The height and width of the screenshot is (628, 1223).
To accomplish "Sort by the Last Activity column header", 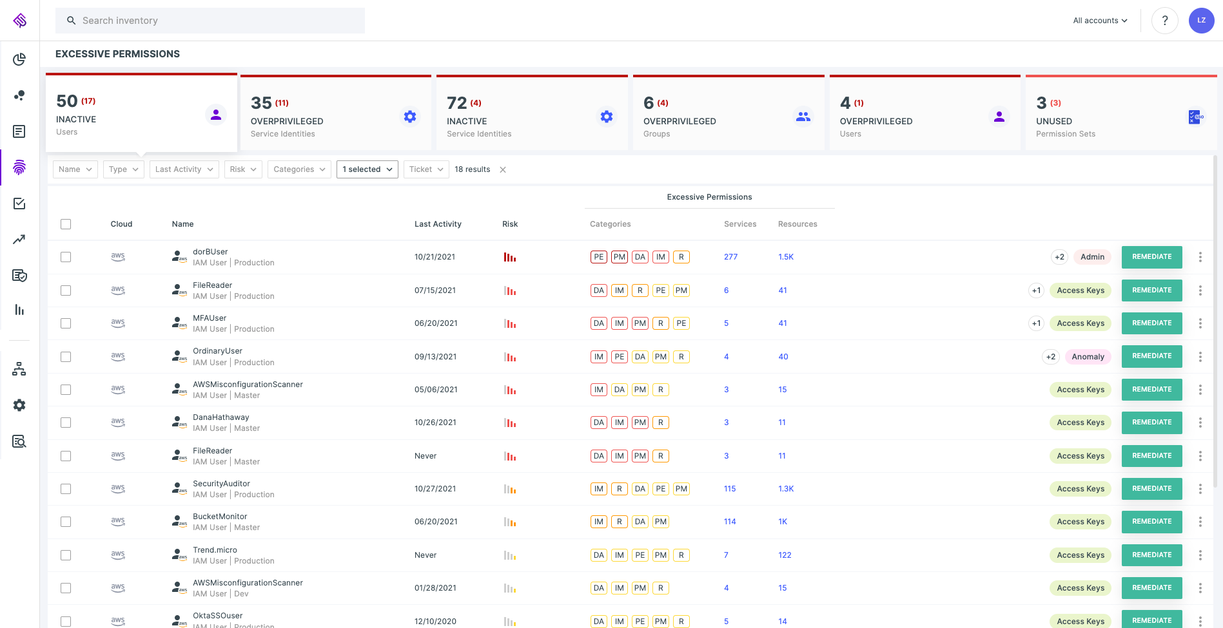I will 438,224.
